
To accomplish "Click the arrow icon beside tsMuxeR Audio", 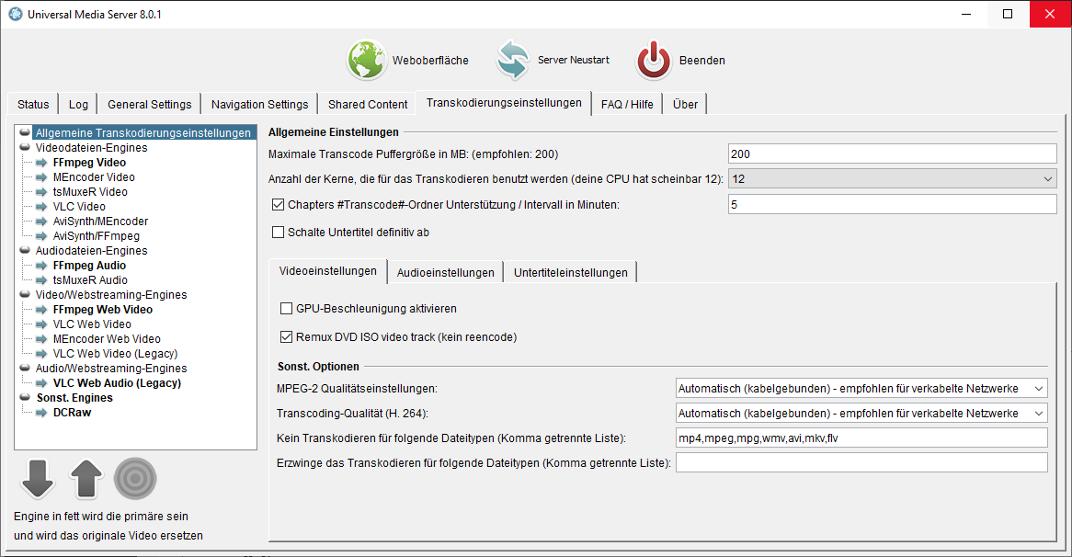I will click(41, 280).
